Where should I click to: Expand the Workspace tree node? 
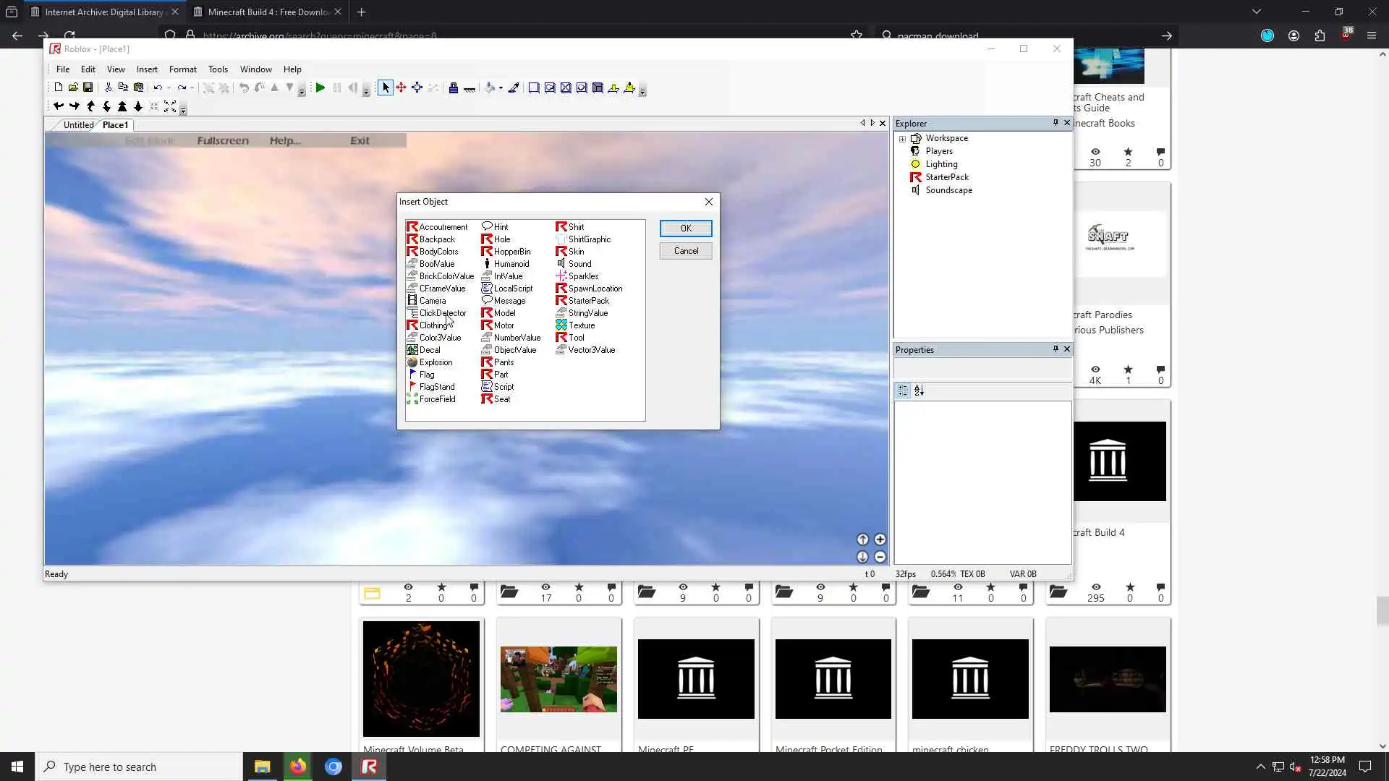[x=902, y=139]
